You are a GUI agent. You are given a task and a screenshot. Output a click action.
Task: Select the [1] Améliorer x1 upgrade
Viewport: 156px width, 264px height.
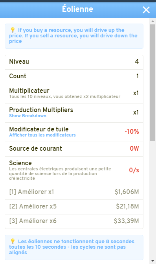(x=74, y=192)
